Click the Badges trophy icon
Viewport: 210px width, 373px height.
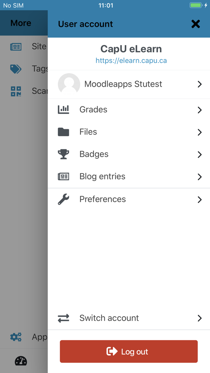tap(63, 154)
